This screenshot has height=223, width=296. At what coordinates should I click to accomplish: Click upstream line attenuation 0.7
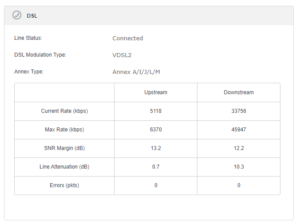click(156, 167)
